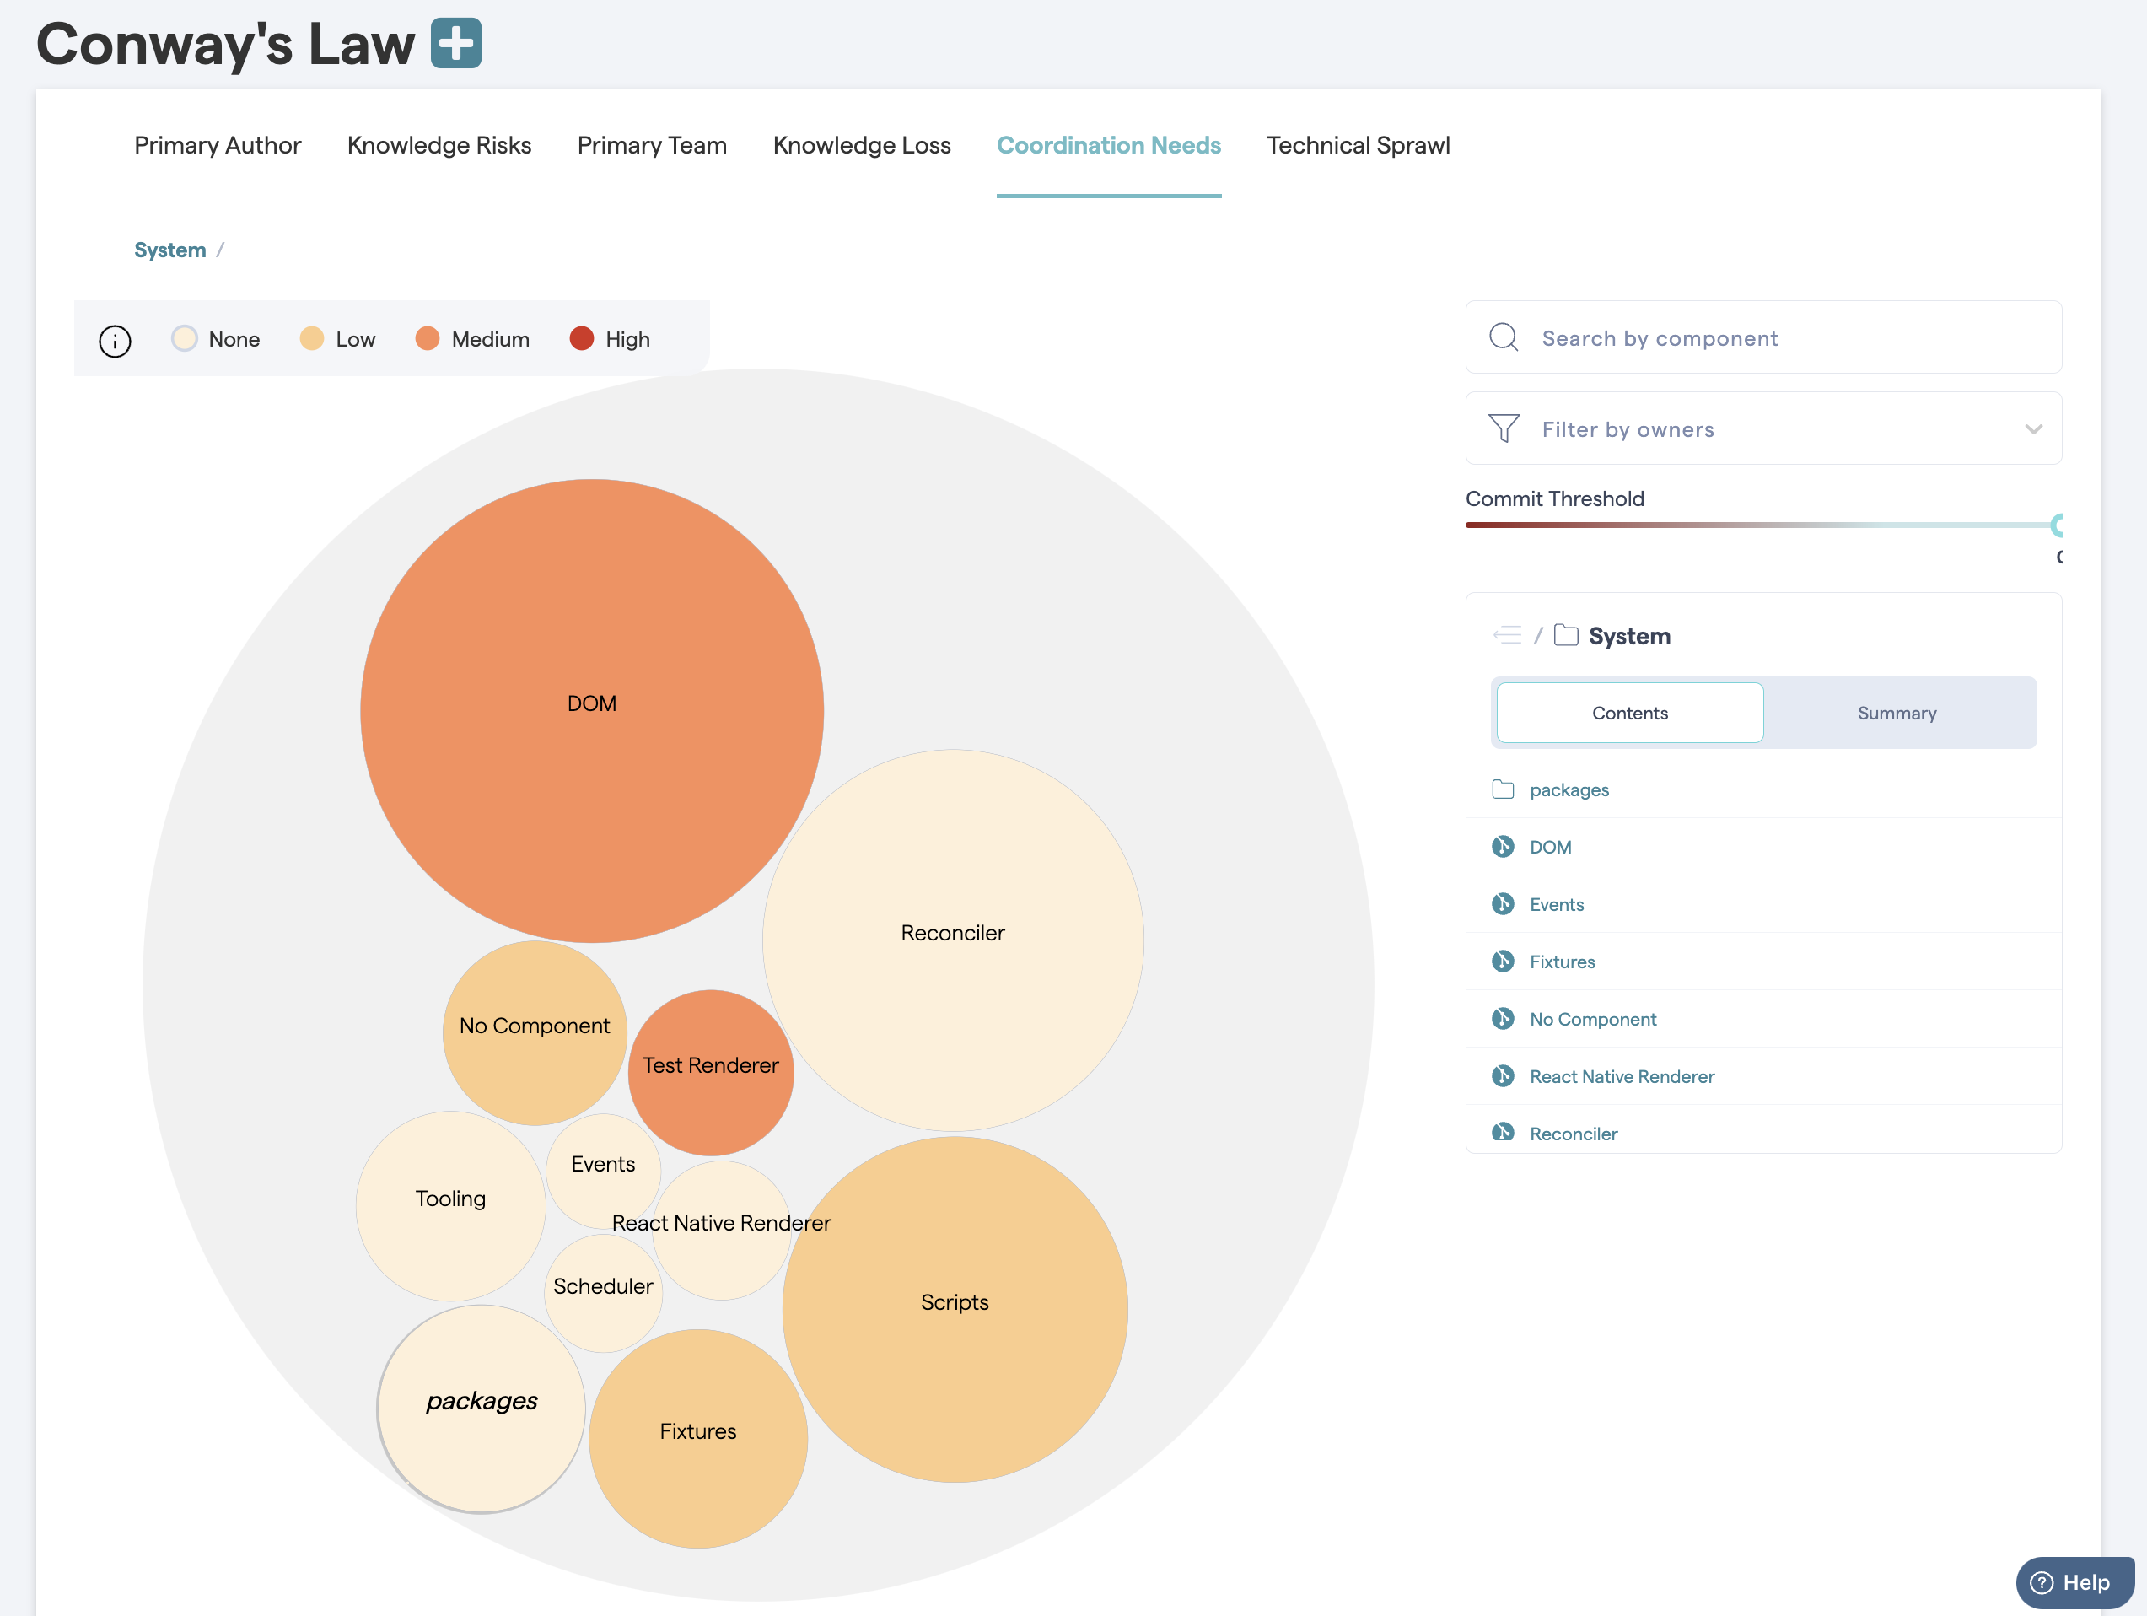2147x1616 pixels.
Task: Click the funnel filter icon
Action: coord(1503,428)
